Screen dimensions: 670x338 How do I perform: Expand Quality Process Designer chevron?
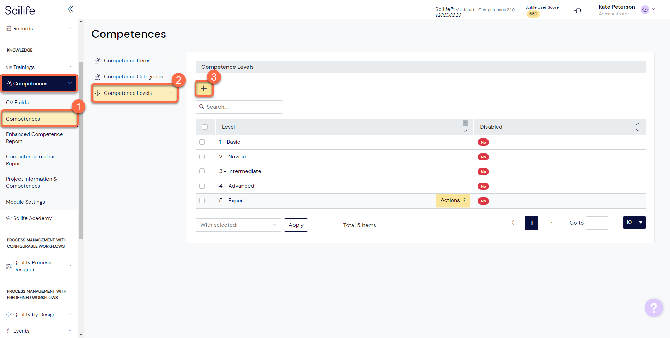[70, 266]
